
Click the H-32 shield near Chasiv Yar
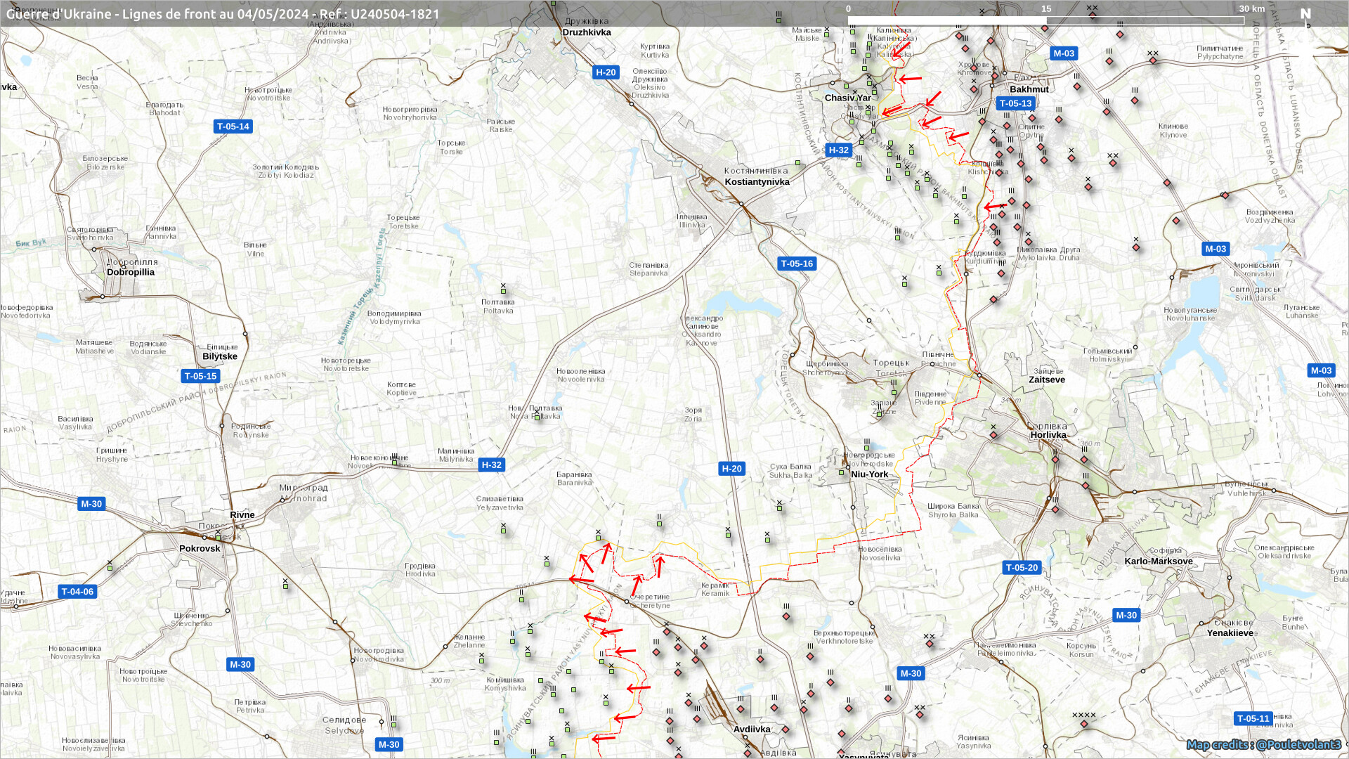(x=838, y=150)
